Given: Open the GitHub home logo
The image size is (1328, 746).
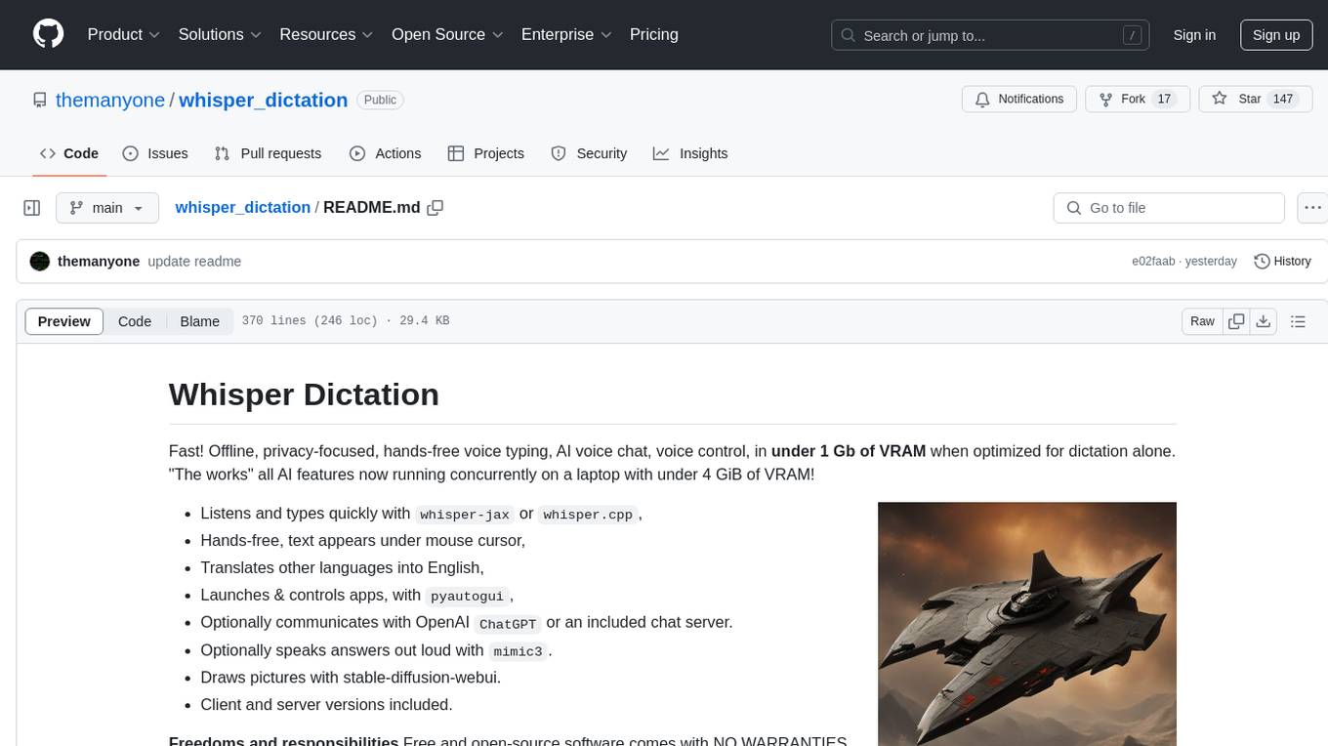Looking at the screenshot, I should (48, 34).
